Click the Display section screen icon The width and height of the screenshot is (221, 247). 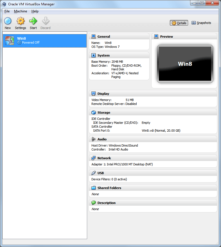[94, 94]
